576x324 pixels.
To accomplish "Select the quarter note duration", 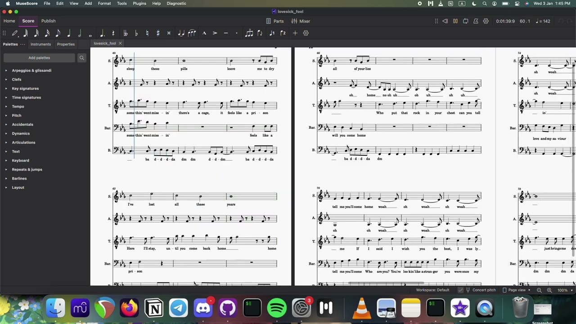I will click(x=69, y=33).
